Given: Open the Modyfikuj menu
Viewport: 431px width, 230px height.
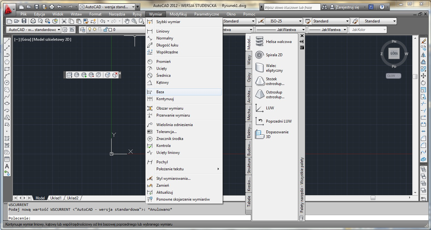Looking at the screenshot, I should coord(178,14).
